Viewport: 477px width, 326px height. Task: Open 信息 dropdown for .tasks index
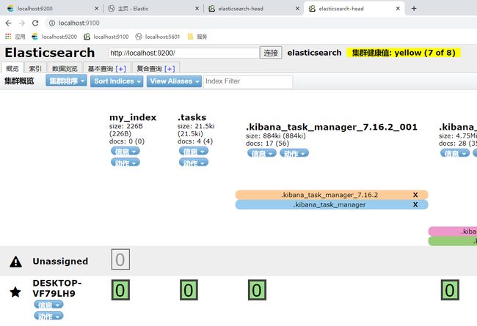pyautogui.click(x=194, y=151)
